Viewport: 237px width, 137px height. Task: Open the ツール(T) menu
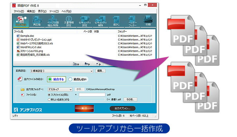(x=54, y=11)
